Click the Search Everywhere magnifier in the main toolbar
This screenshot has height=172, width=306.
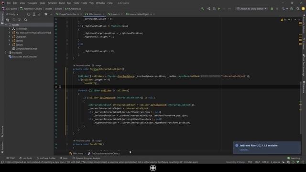[x=298, y=9]
